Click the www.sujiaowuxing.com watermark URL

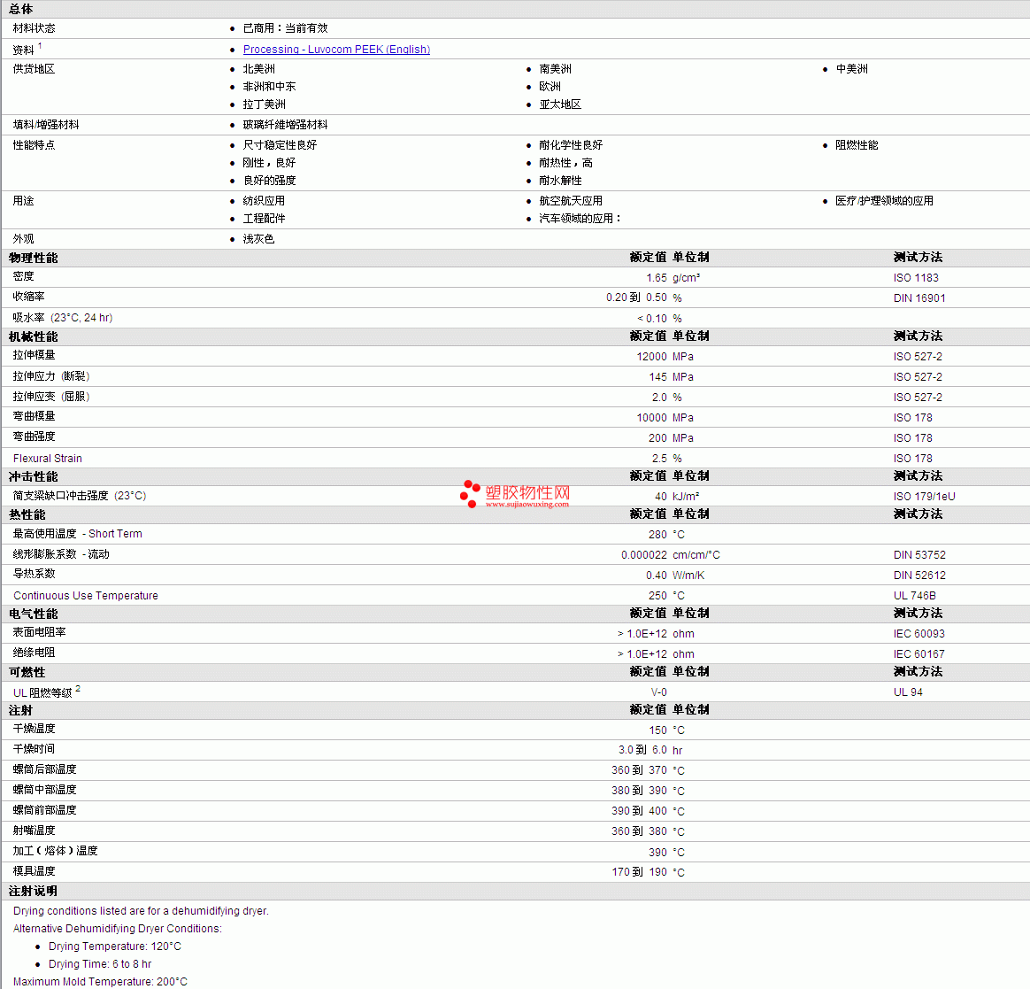coord(527,505)
